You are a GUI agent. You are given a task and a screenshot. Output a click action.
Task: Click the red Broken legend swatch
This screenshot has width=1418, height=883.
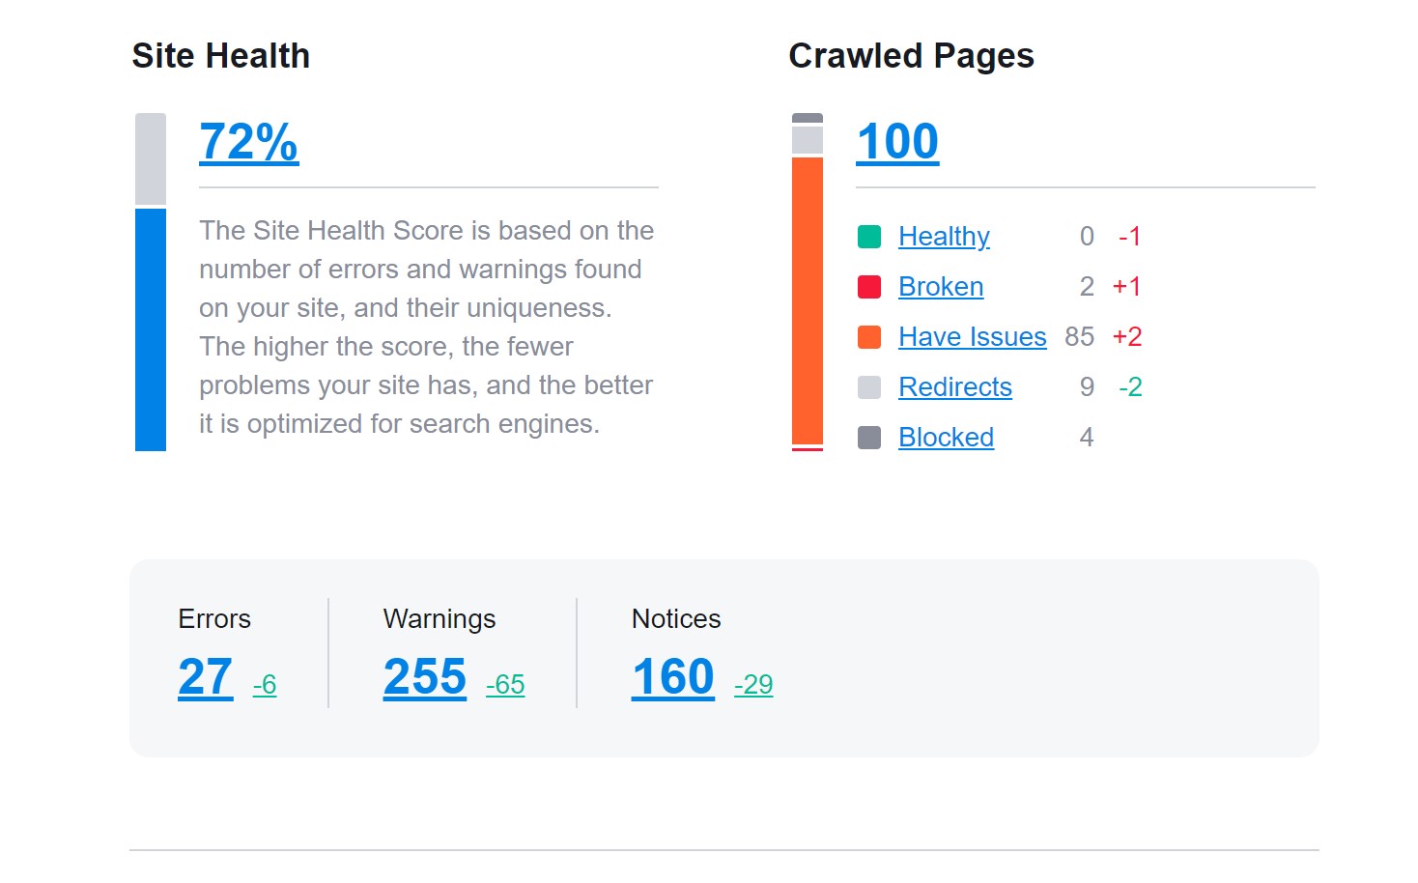click(869, 287)
